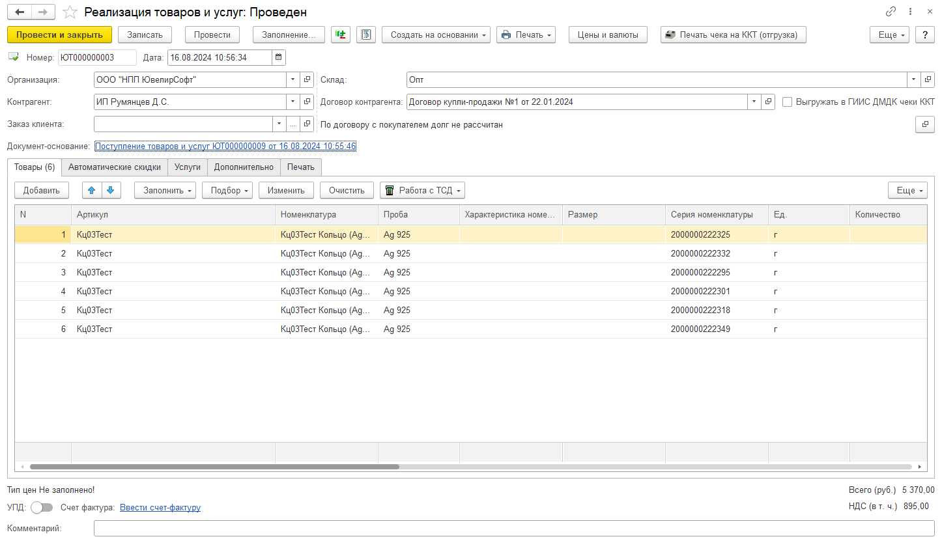Open the Поступление товаров и услуг base document link
942x541 pixels.
pyautogui.click(x=225, y=146)
